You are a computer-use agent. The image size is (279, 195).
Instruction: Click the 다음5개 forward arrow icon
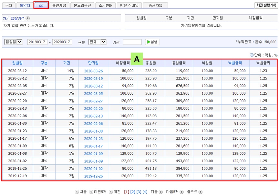182,192
